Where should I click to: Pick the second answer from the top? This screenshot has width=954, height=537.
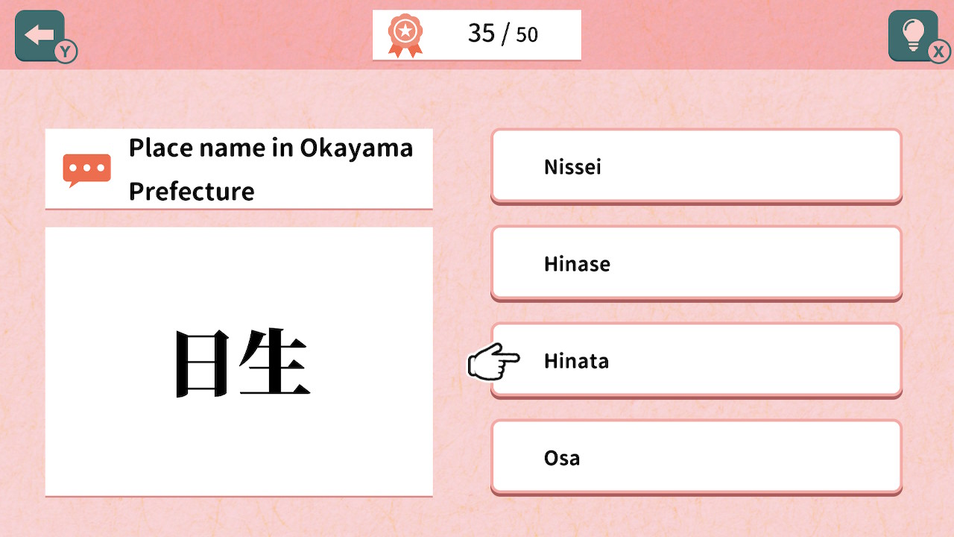point(695,263)
